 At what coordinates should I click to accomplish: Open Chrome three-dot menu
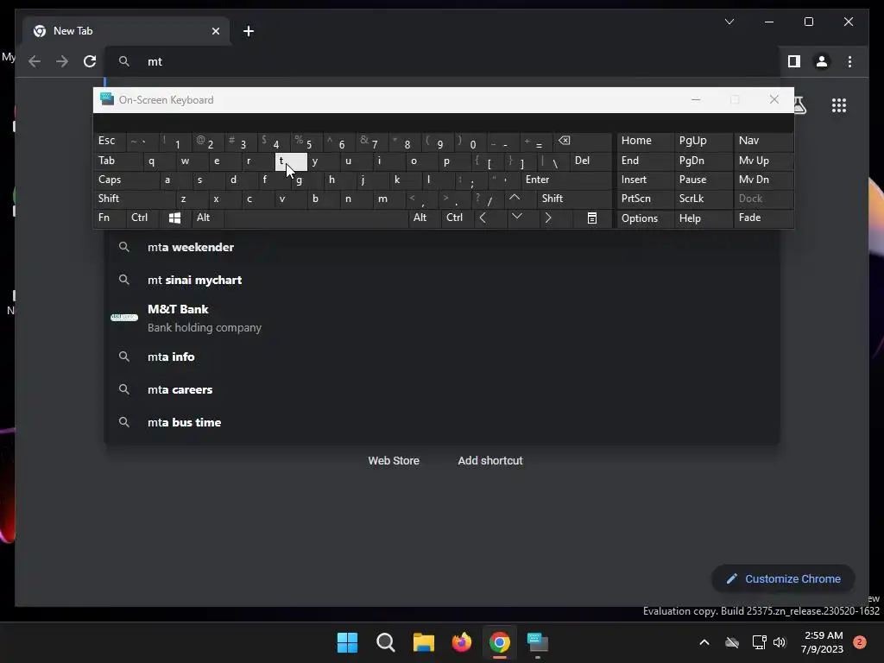tap(849, 61)
